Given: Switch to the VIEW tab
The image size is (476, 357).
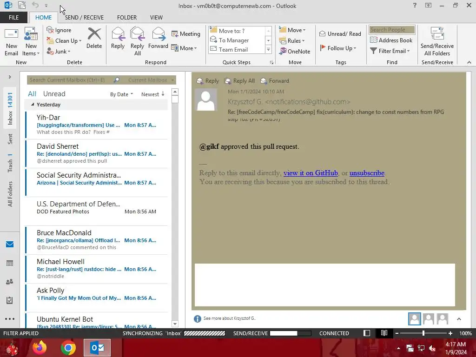Looking at the screenshot, I should [156, 17].
